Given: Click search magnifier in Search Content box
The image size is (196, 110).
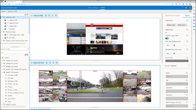Looking at the screenshot, I should 28,49.
